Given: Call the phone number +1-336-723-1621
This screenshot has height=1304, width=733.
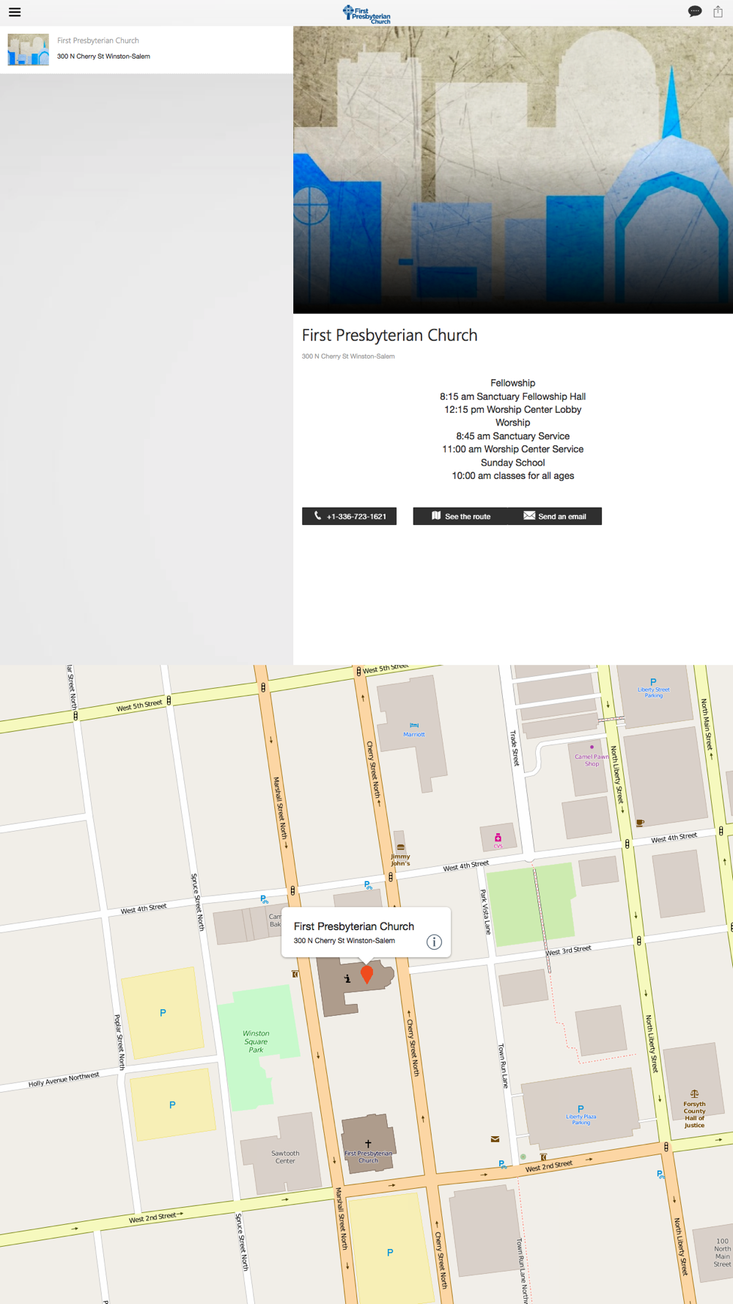Looking at the screenshot, I should tap(349, 516).
